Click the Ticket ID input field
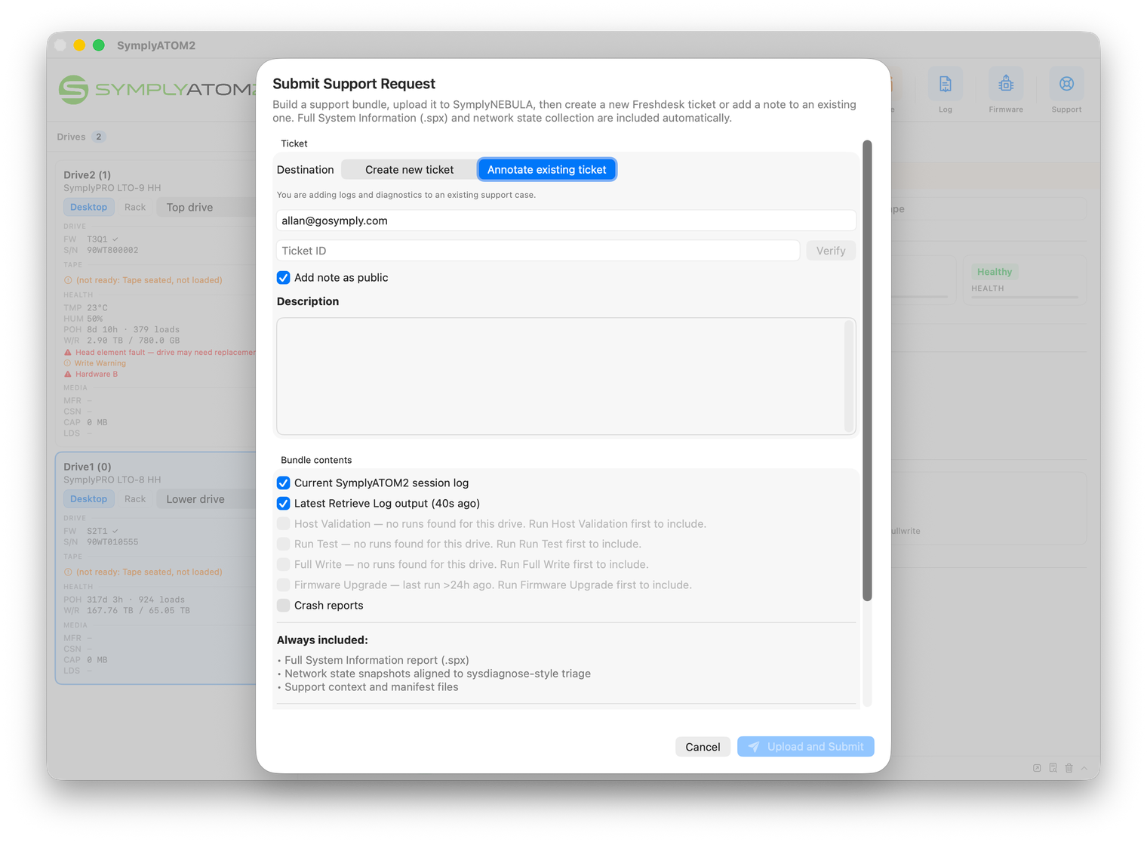1147x842 pixels. (x=538, y=251)
